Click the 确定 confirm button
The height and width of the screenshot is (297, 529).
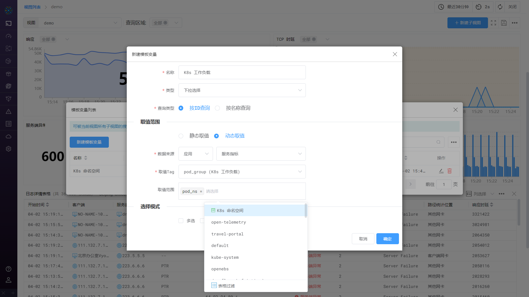click(x=387, y=239)
